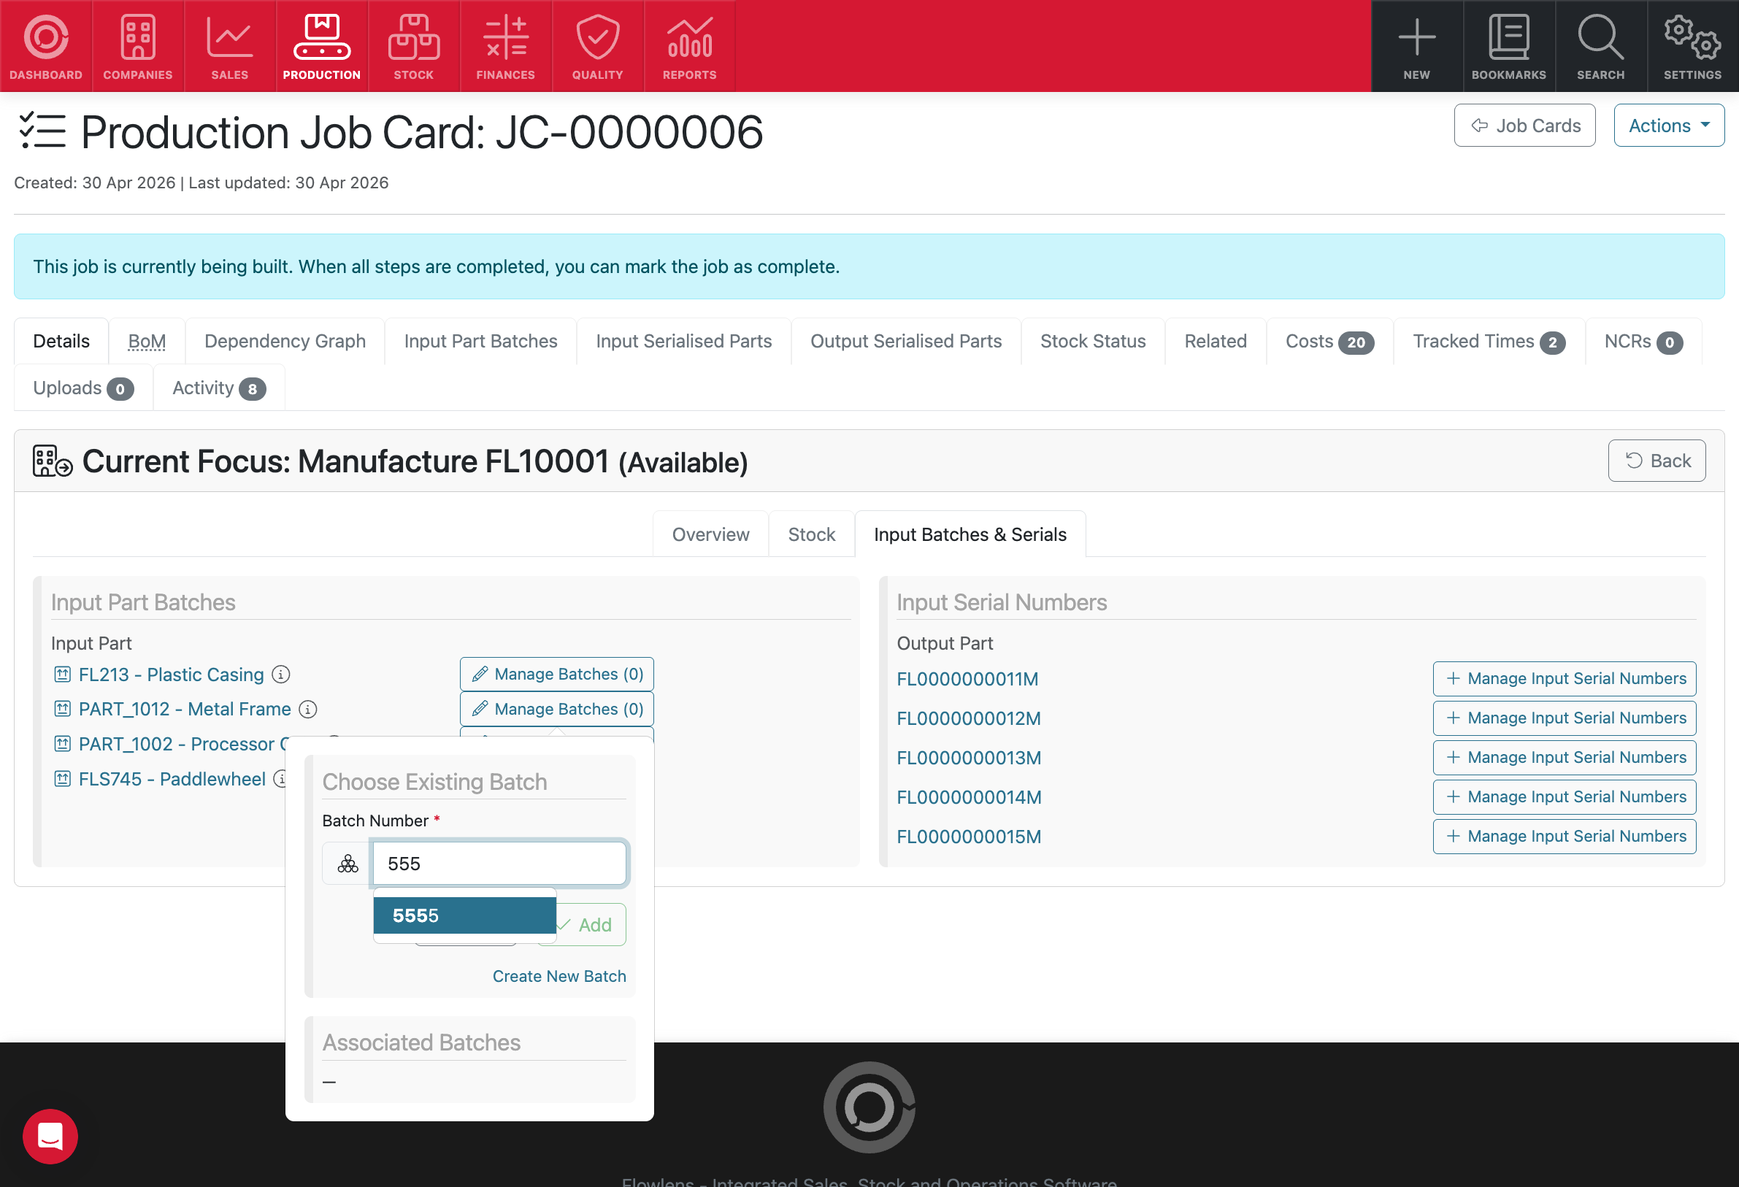Manage Batches for FL213 Plastic Casing
Screen dimensions: 1739x1187
tap(557, 675)
